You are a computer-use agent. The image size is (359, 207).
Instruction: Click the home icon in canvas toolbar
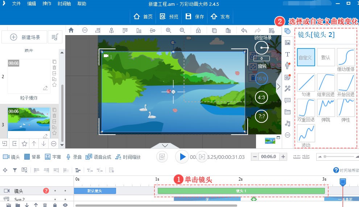click(71, 30)
